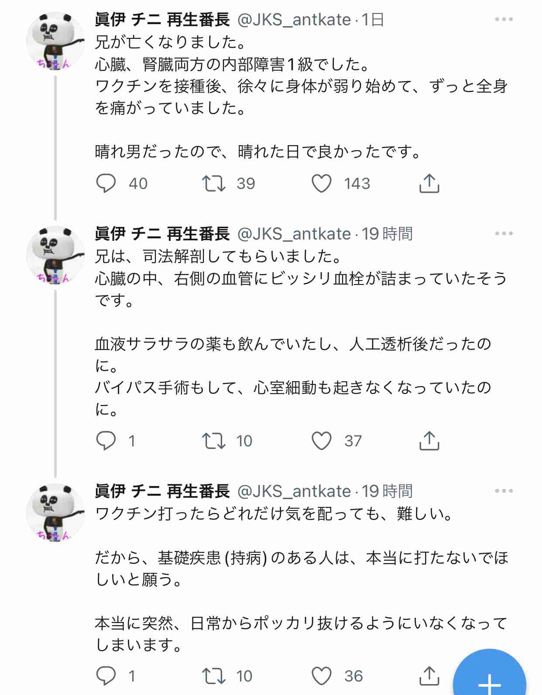The width and height of the screenshot is (542, 695).
Task: Open the more options menu on the first tweet
Action: click(505, 18)
